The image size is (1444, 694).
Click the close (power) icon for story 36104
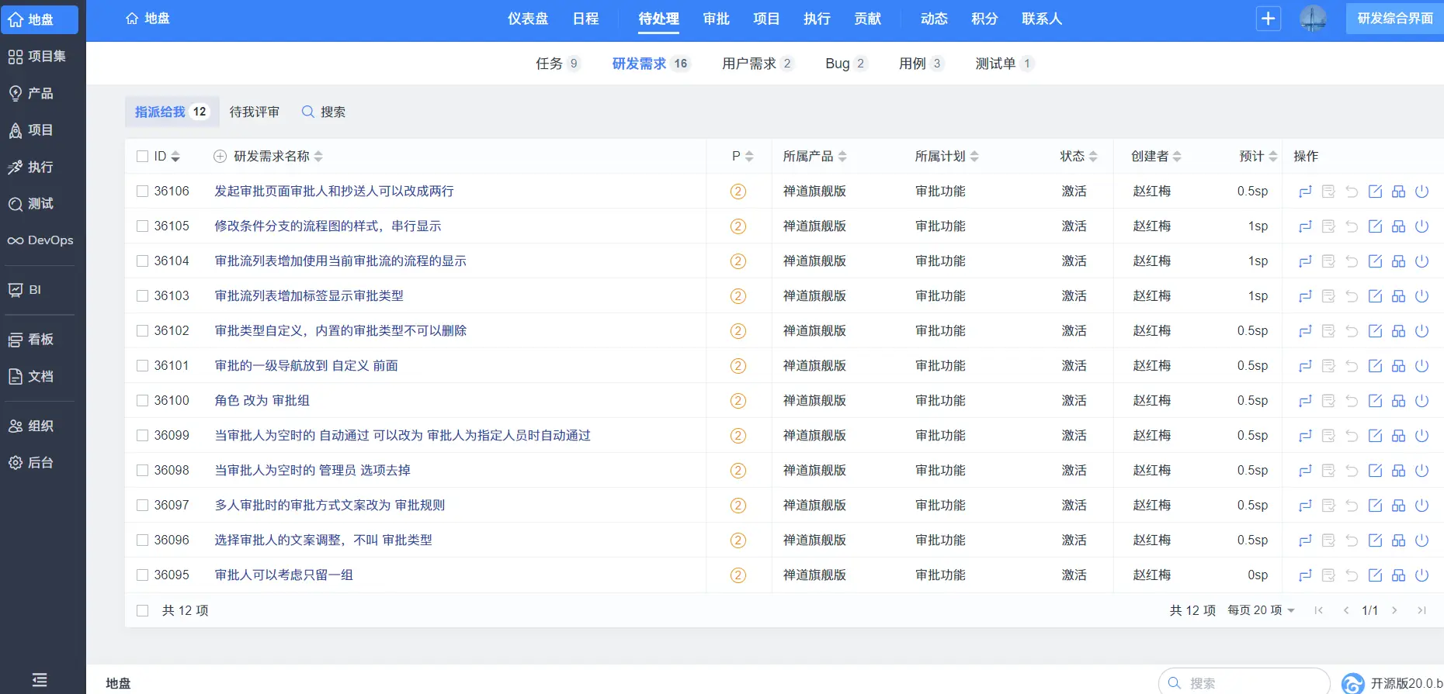(1421, 261)
